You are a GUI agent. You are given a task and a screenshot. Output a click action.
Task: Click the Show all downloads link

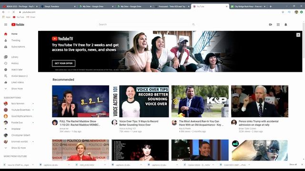pyautogui.click(x=293, y=165)
